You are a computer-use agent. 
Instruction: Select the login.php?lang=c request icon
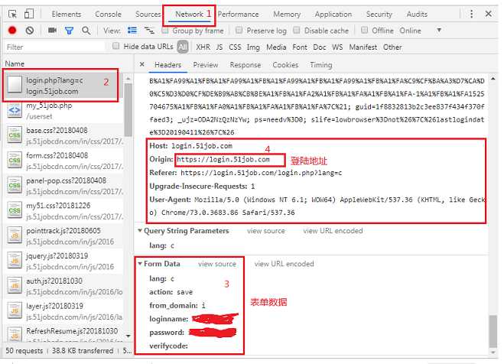pos(15,84)
